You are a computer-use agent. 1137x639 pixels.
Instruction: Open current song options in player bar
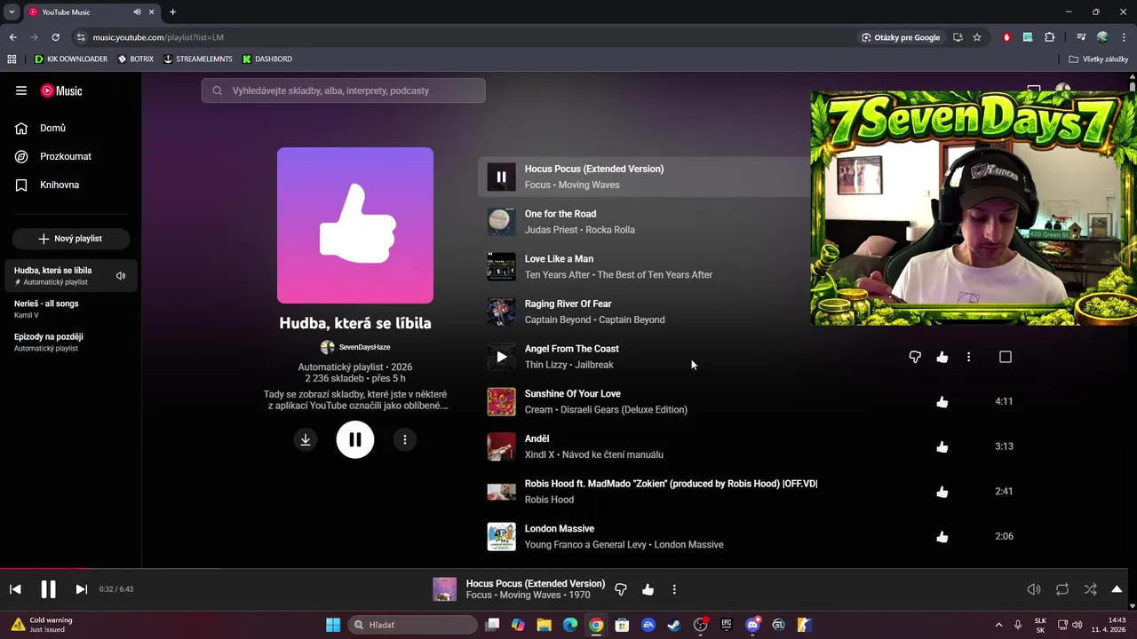(674, 589)
